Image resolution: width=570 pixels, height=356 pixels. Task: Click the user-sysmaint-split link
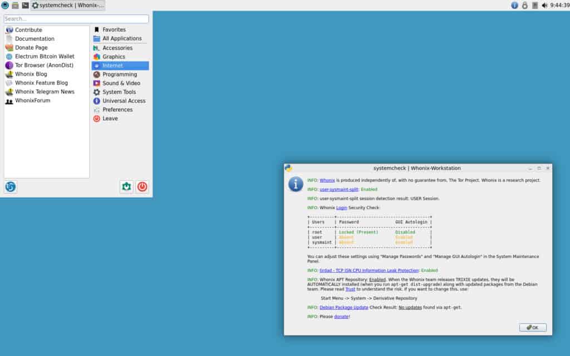[x=340, y=189]
